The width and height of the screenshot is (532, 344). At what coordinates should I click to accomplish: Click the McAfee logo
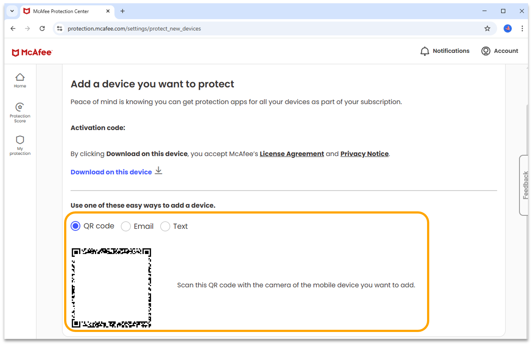pyautogui.click(x=32, y=52)
